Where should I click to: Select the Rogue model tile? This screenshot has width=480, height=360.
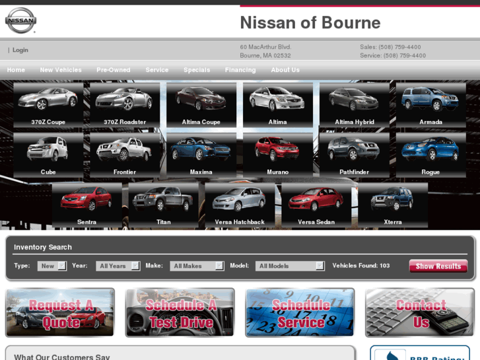[431, 155]
